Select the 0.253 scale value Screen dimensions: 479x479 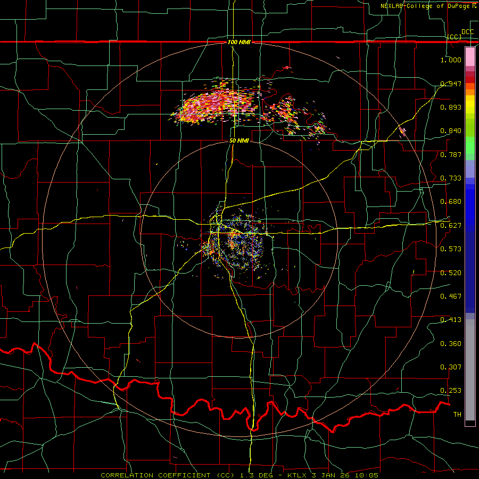(451, 391)
